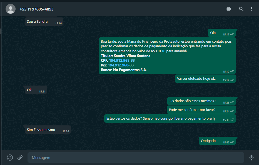Search within this conversation

(x=241, y=9)
